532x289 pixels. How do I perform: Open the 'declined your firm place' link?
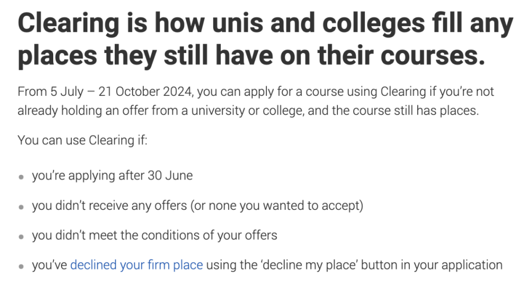click(x=136, y=265)
